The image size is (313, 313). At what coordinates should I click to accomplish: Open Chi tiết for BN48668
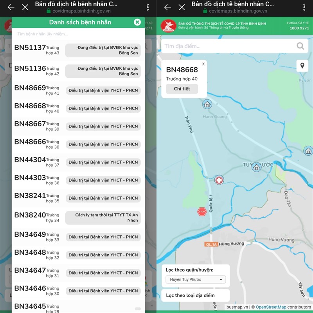[x=182, y=89]
